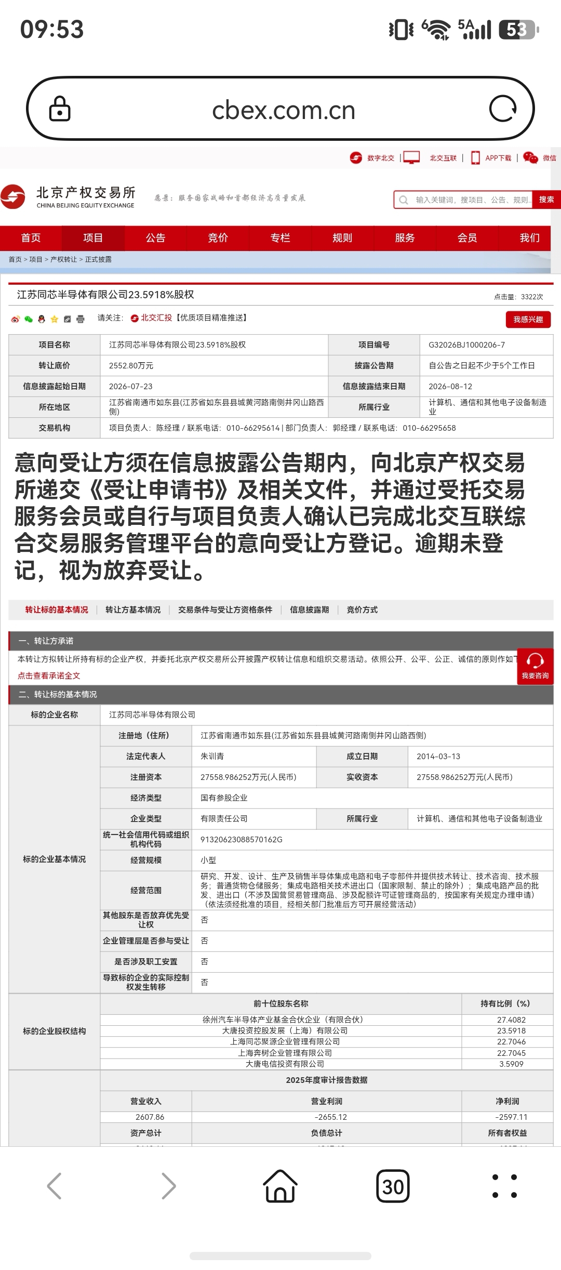Click the red 我感兴趣 button
Image resolution: width=561 pixels, height=1270 pixels.
pyautogui.click(x=528, y=319)
